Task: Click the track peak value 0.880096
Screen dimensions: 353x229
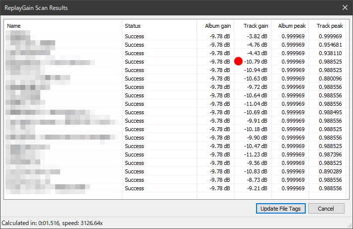Action: tap(330, 78)
